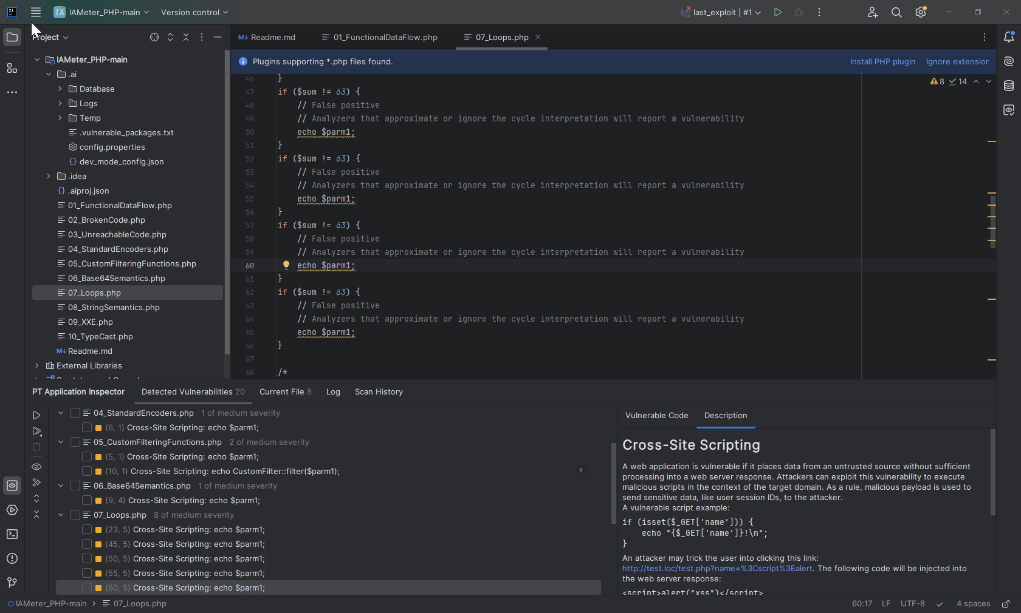Open the Project tool window icon

pyautogui.click(x=12, y=38)
